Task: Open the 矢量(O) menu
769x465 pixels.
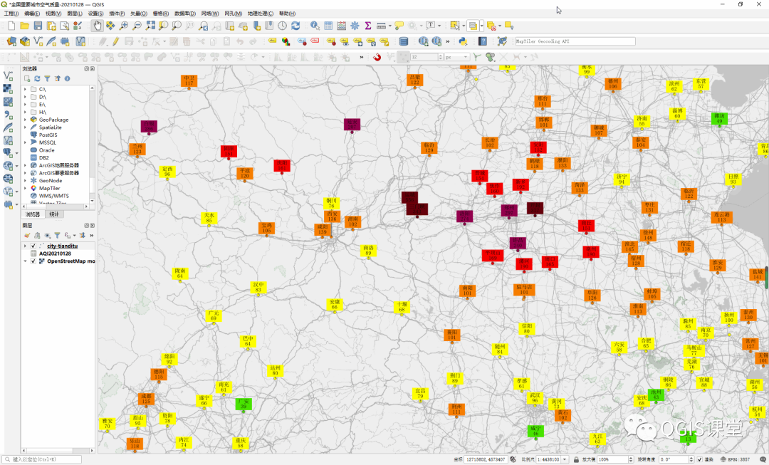Action: pyautogui.click(x=138, y=14)
